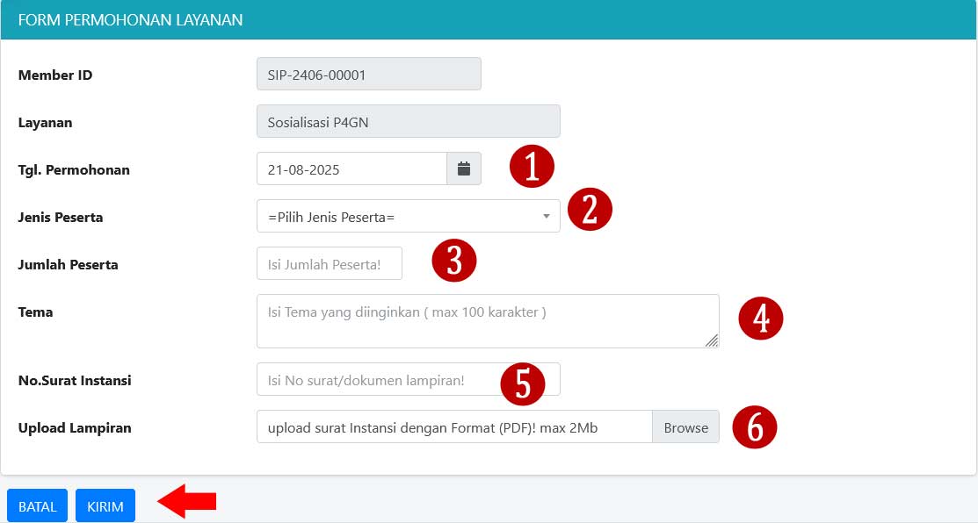Image resolution: width=978 pixels, height=523 pixels.
Task: Click the disabled Member ID field
Action: click(x=368, y=74)
